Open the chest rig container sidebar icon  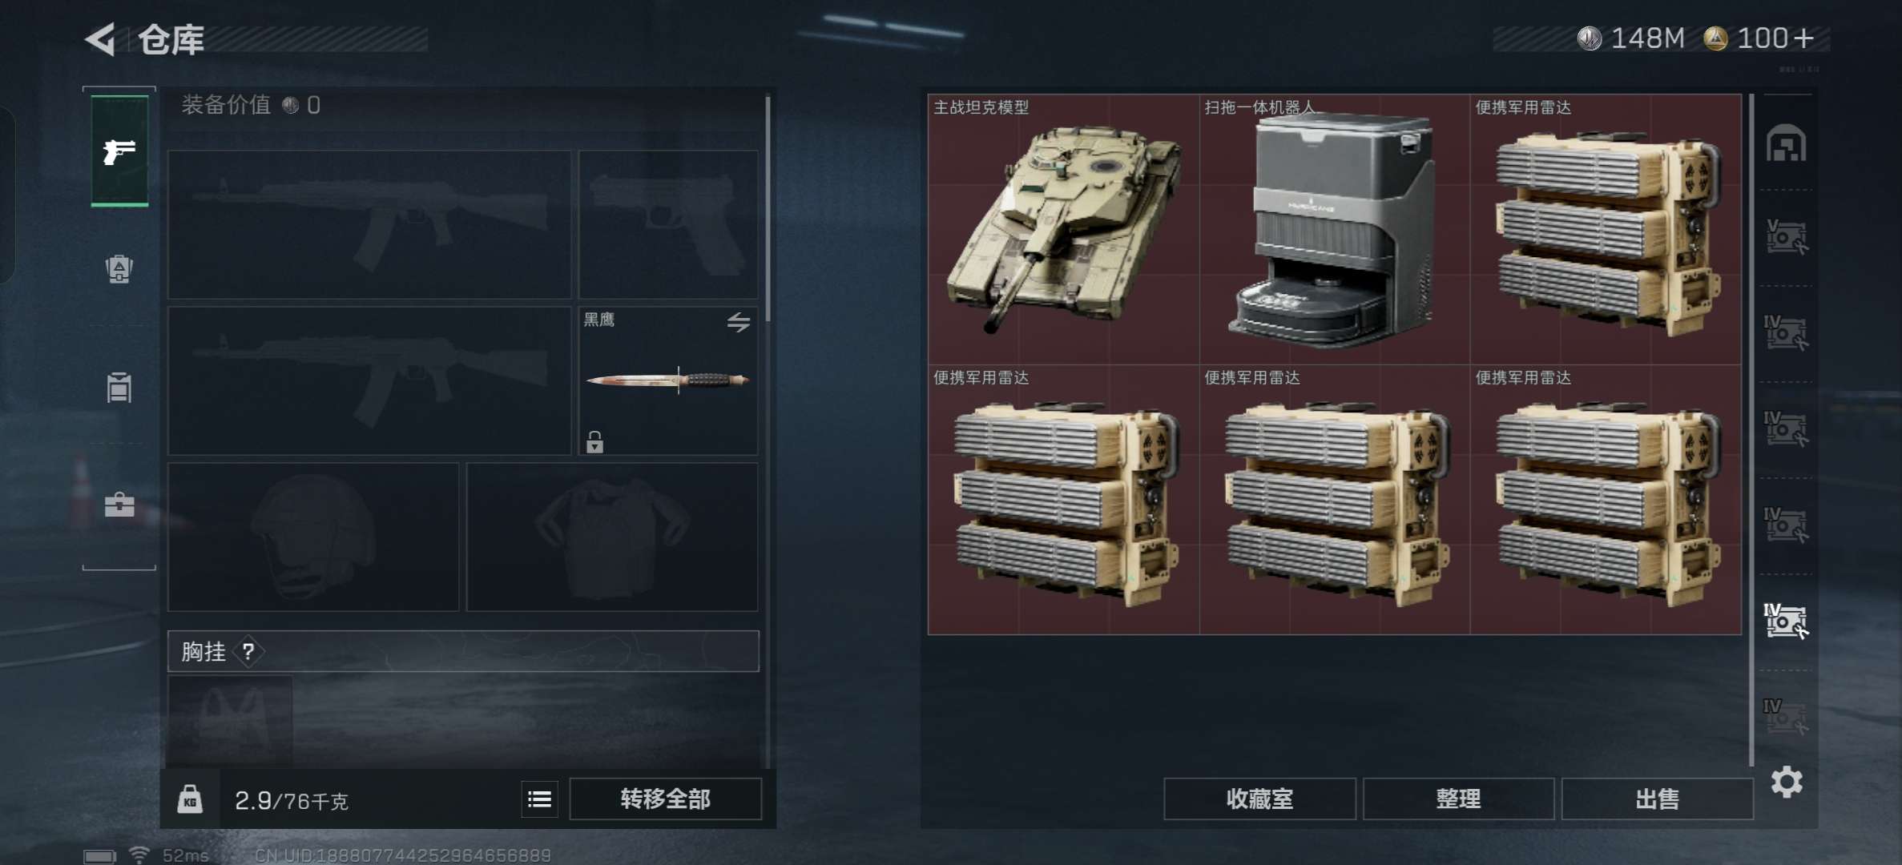point(119,388)
